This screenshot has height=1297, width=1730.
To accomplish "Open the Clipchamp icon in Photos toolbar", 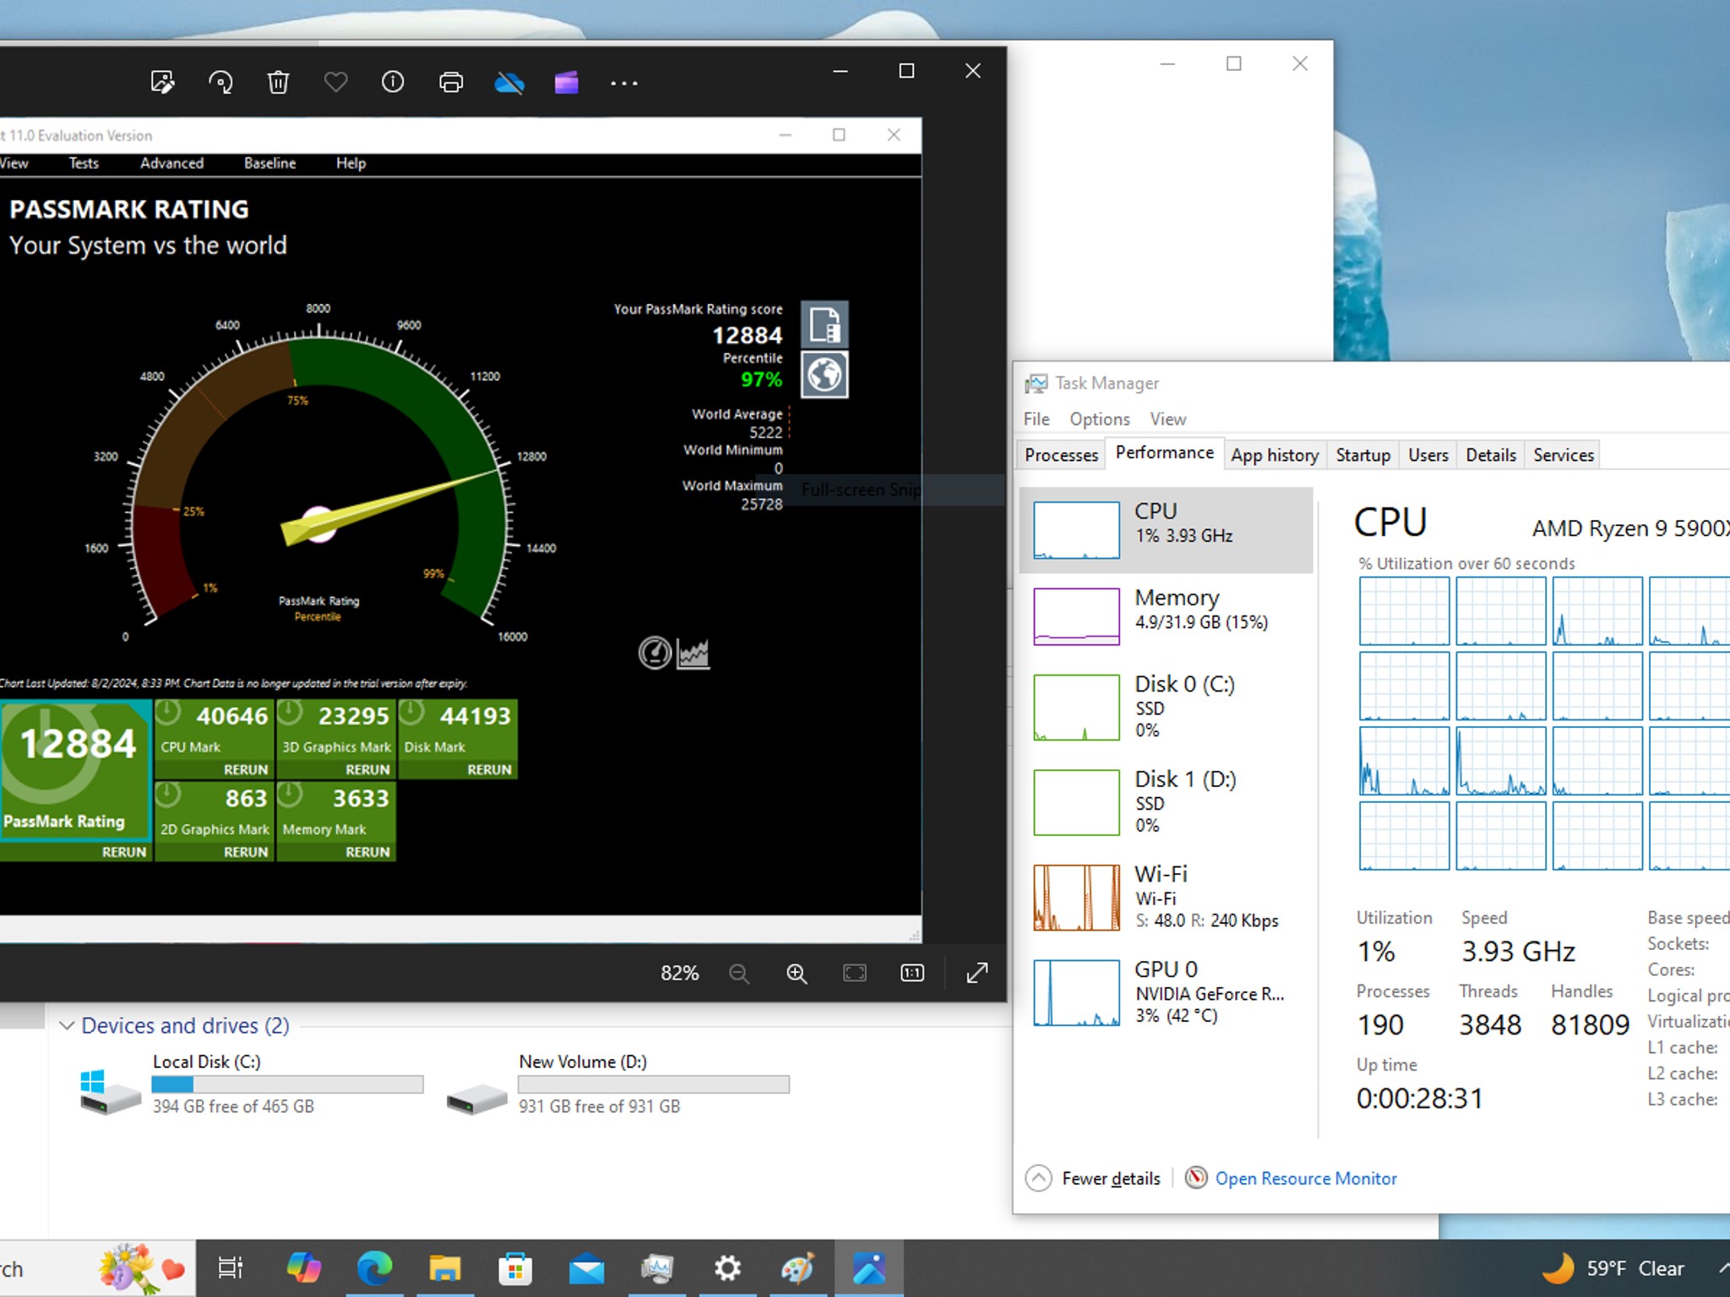I will 565,82.
